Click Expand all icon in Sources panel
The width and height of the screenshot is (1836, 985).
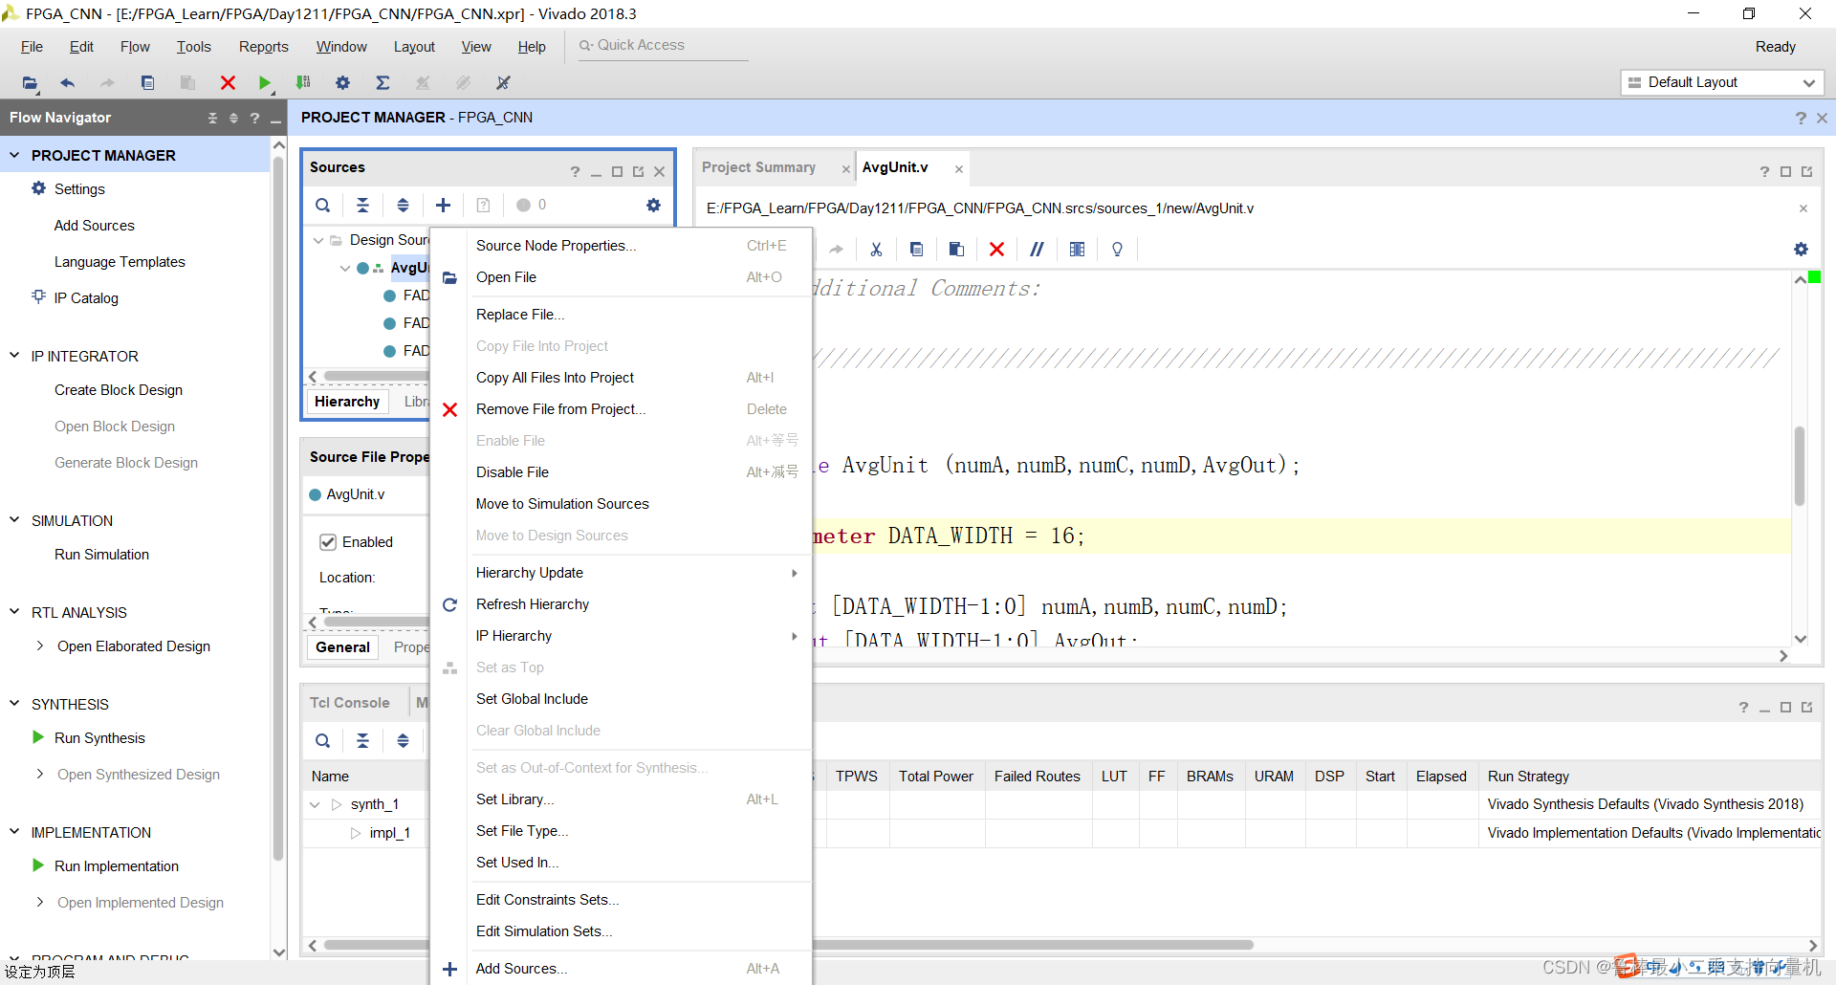pos(403,205)
